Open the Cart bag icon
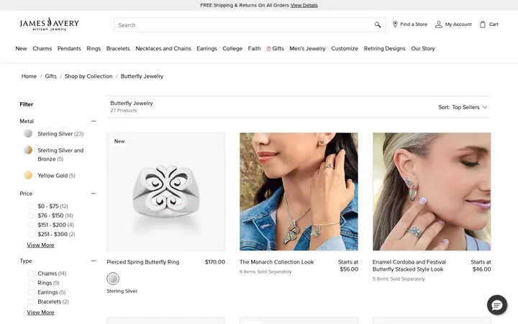This screenshot has height=324, width=518. click(482, 24)
